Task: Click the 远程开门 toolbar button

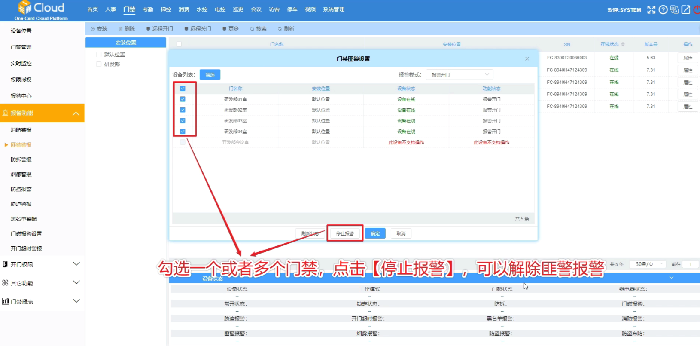Action: 160,29
